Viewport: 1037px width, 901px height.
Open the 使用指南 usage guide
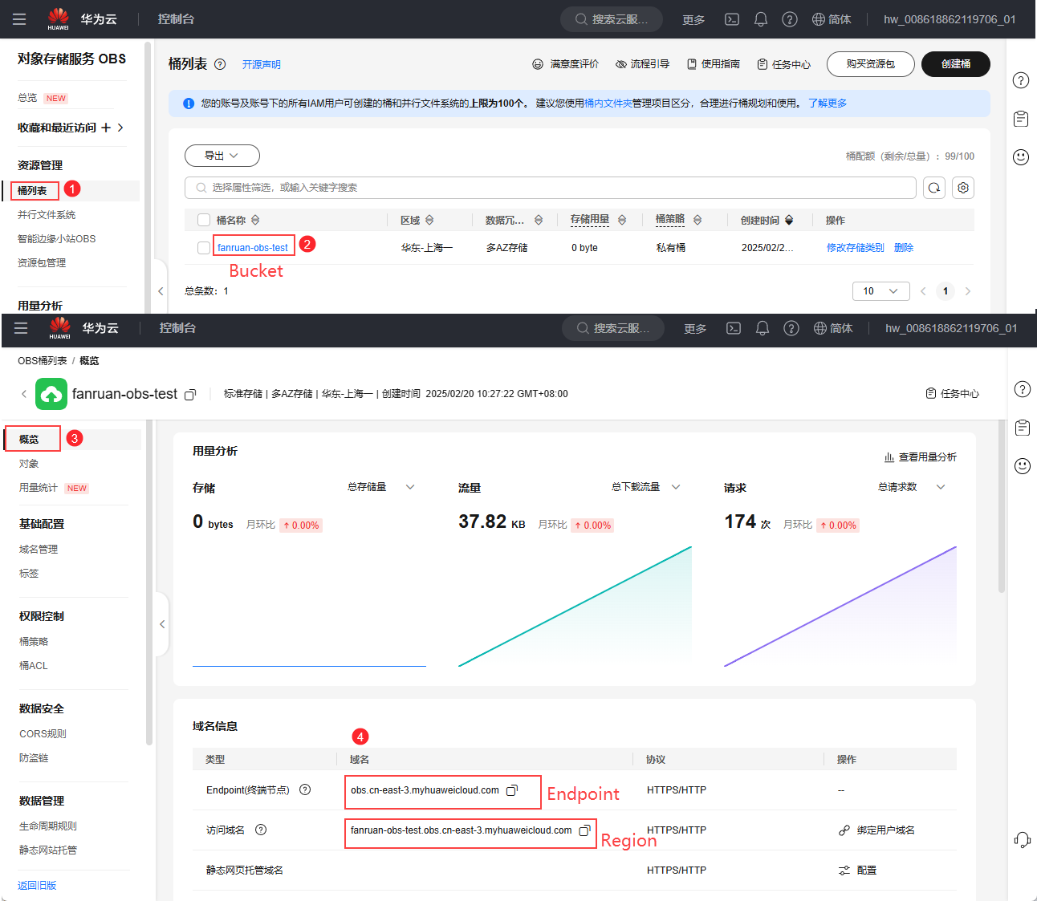713,64
